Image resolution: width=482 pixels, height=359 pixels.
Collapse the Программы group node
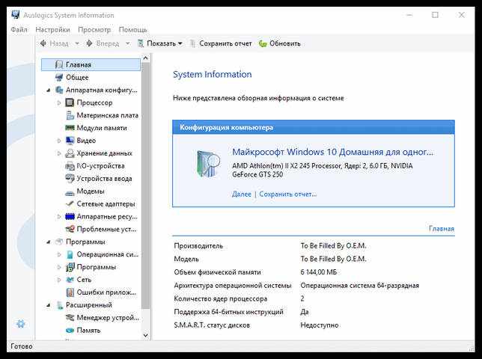click(48, 242)
